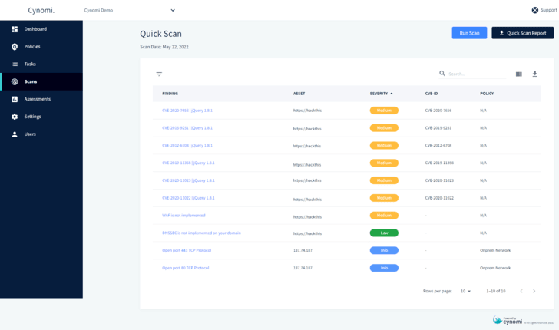The image size is (559, 330).
Task: Go to previous page arrow
Action: (x=521, y=291)
